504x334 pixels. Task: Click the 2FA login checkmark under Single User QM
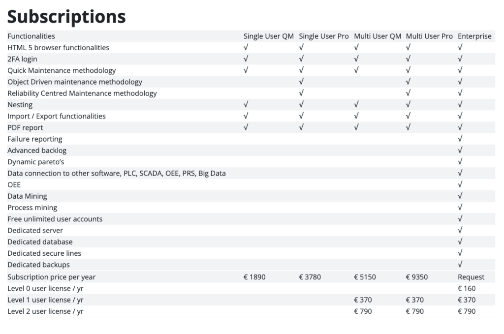[246, 59]
